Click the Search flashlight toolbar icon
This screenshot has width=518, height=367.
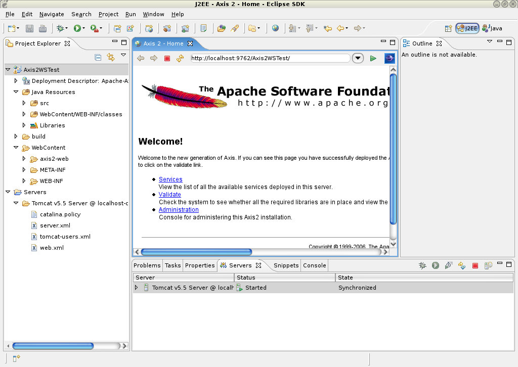235,28
